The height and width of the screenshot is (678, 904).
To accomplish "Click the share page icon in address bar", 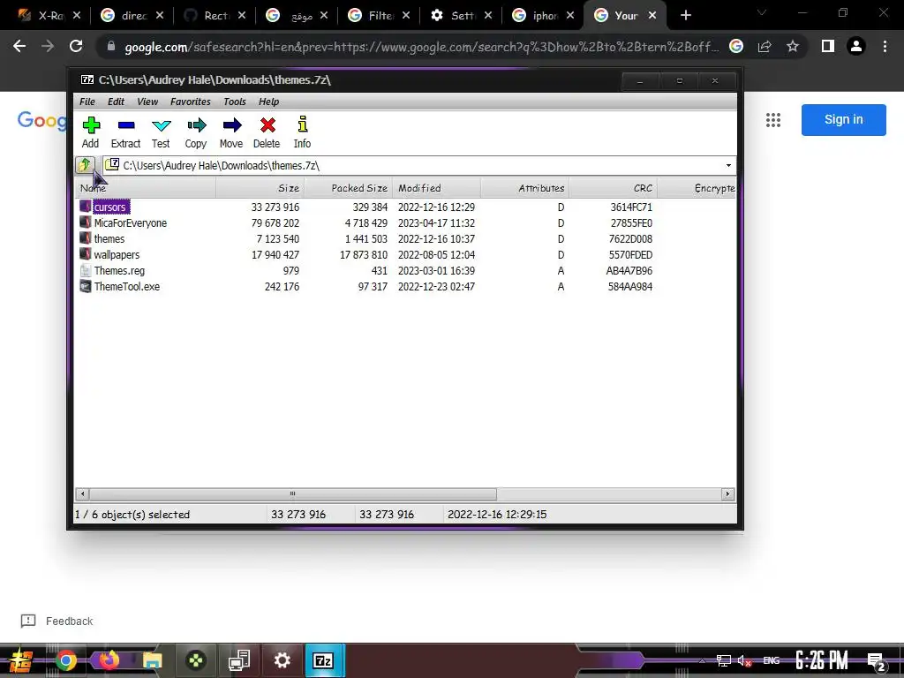I will click(765, 46).
